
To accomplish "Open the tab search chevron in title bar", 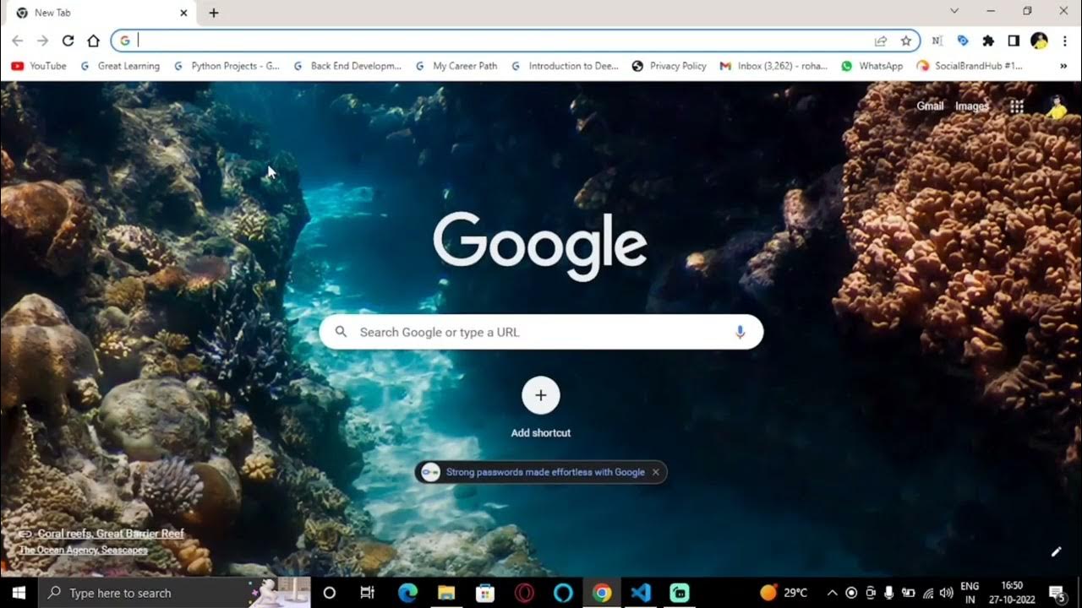I will coord(954,11).
